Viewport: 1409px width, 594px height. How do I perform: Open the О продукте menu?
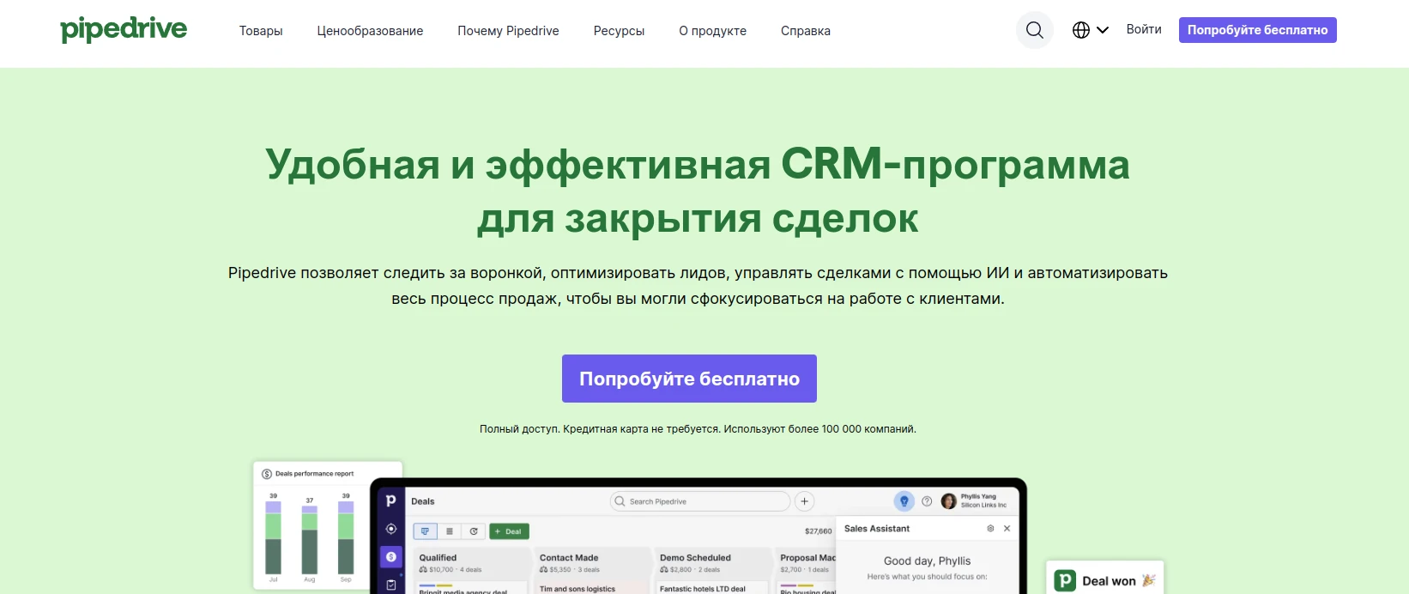pos(712,31)
